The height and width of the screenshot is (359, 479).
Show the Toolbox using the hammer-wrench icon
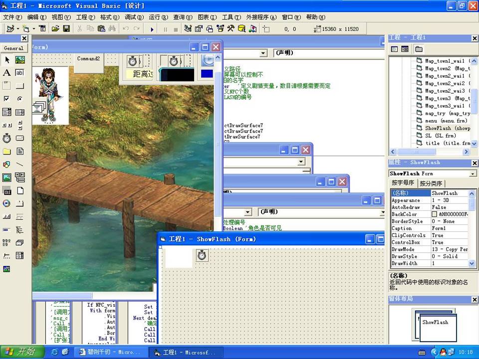coord(231,29)
